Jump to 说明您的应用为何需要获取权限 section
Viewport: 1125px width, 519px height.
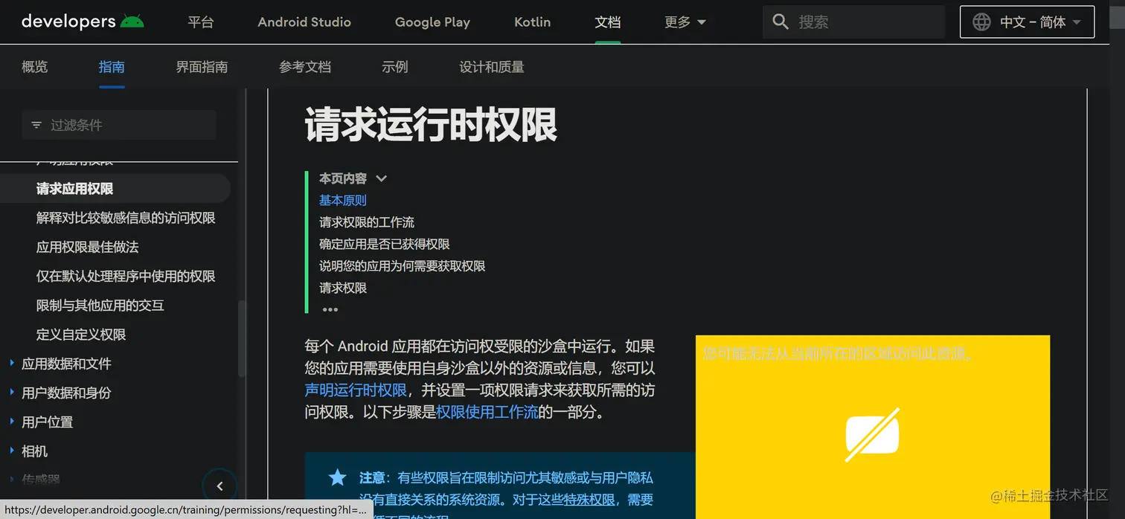tap(403, 266)
